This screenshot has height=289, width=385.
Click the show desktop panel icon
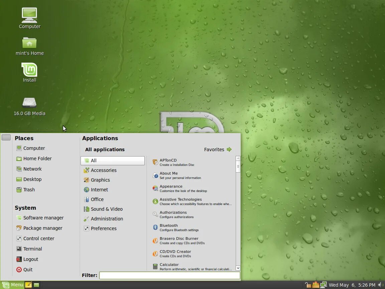pos(36,285)
